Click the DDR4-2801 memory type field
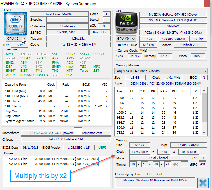 click(166, 84)
